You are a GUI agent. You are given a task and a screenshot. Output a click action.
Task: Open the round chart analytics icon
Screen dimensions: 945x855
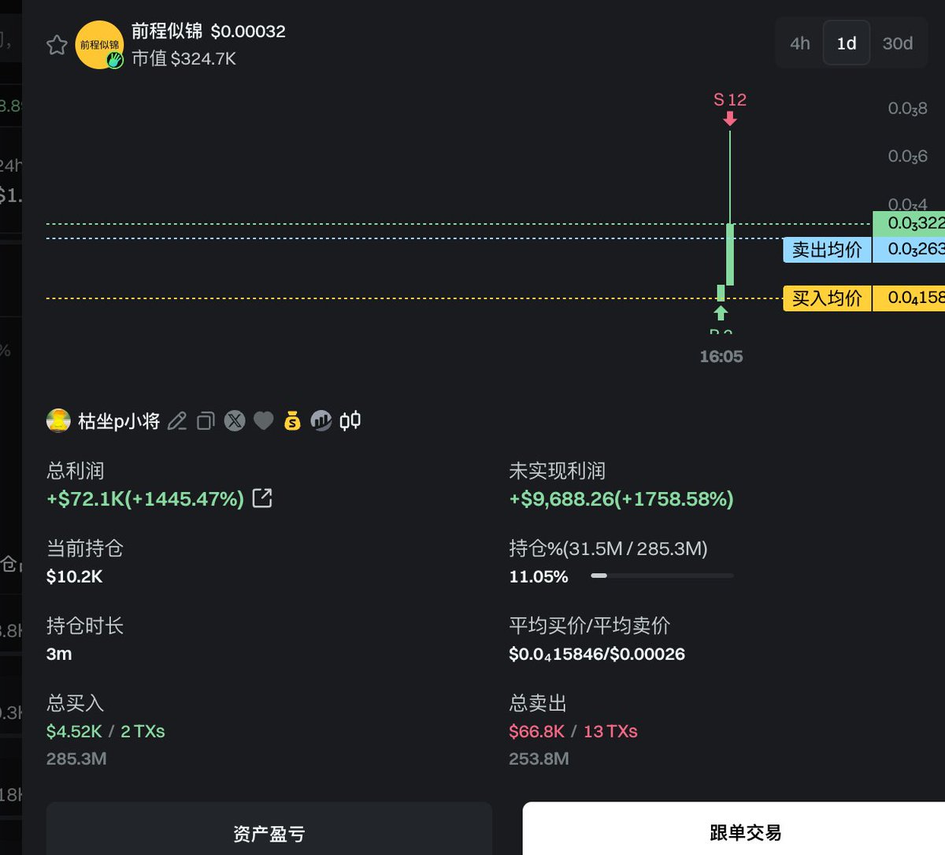tap(321, 421)
